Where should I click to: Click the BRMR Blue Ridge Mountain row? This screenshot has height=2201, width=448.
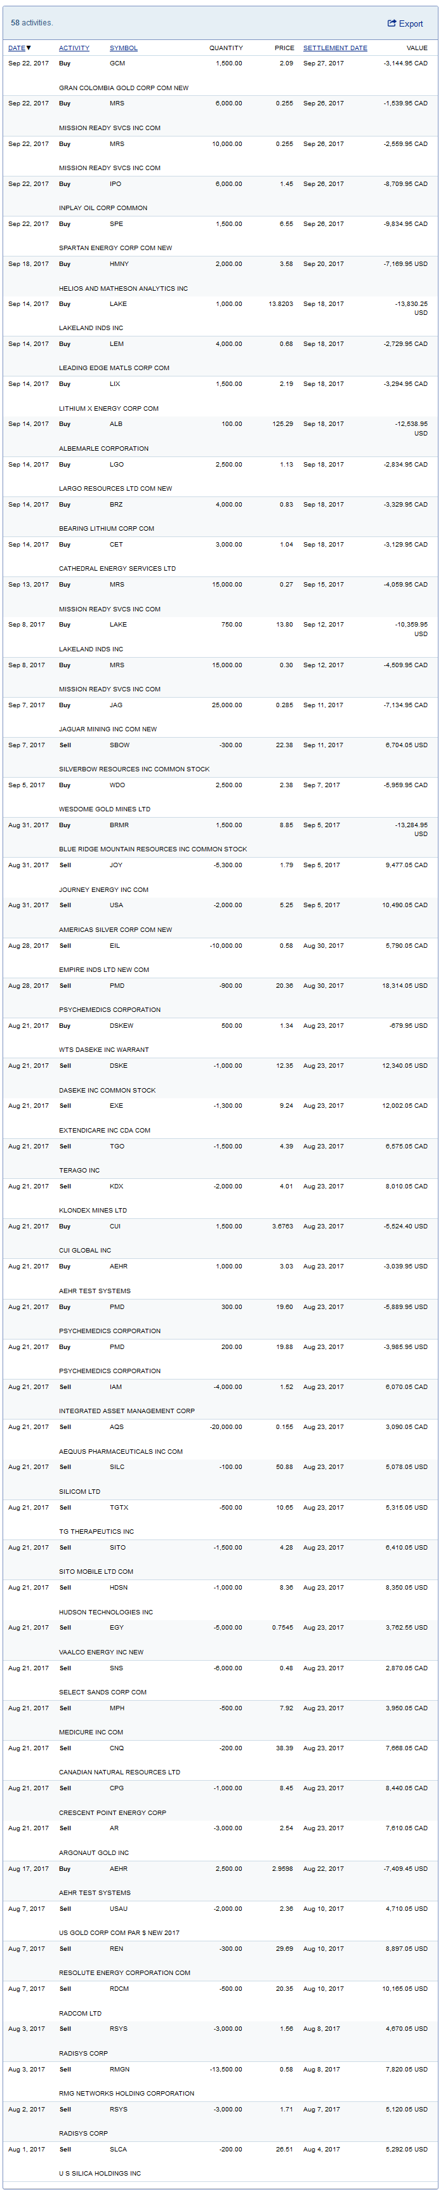[x=220, y=835]
